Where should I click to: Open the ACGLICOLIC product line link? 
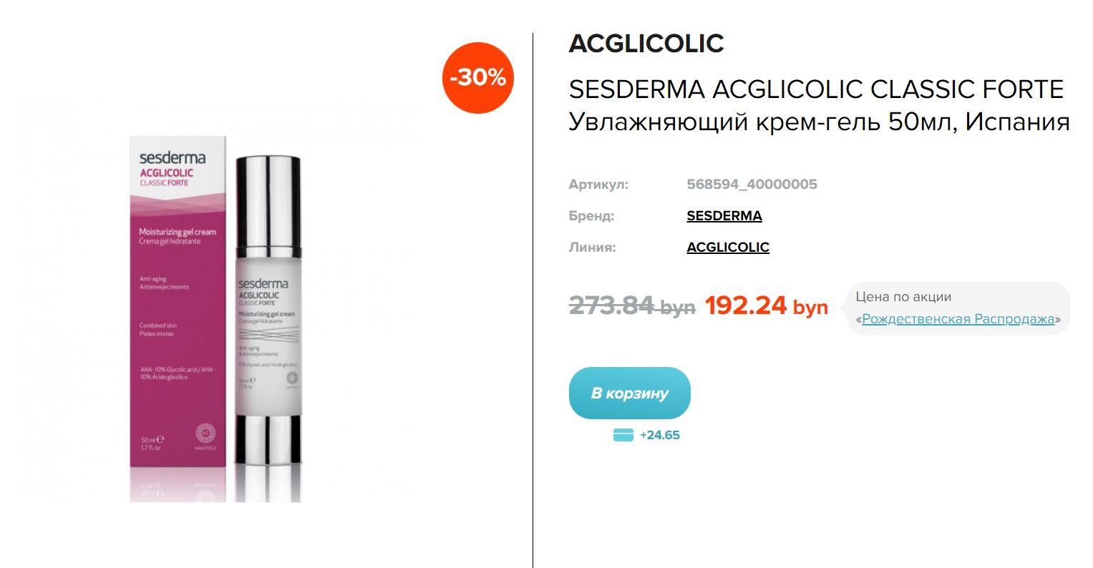[728, 248]
